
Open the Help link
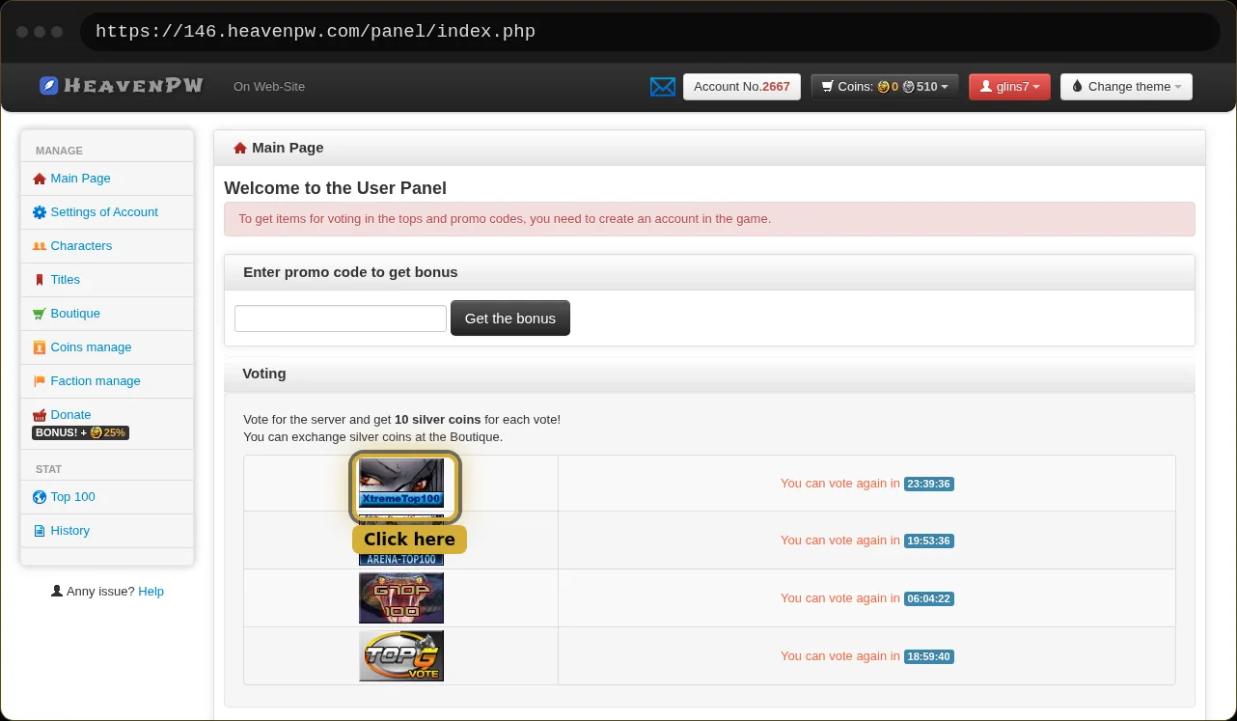151,592
